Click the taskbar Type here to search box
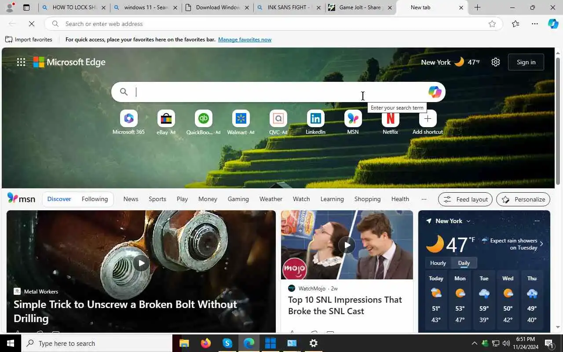 (97, 343)
